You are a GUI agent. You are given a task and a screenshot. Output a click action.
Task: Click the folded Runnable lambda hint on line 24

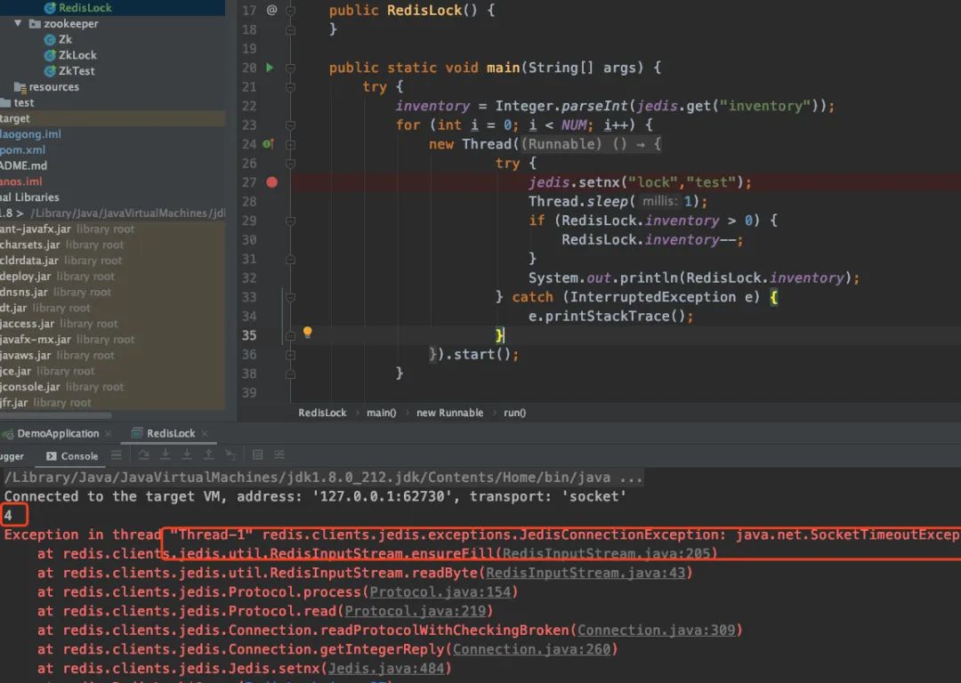click(x=591, y=144)
